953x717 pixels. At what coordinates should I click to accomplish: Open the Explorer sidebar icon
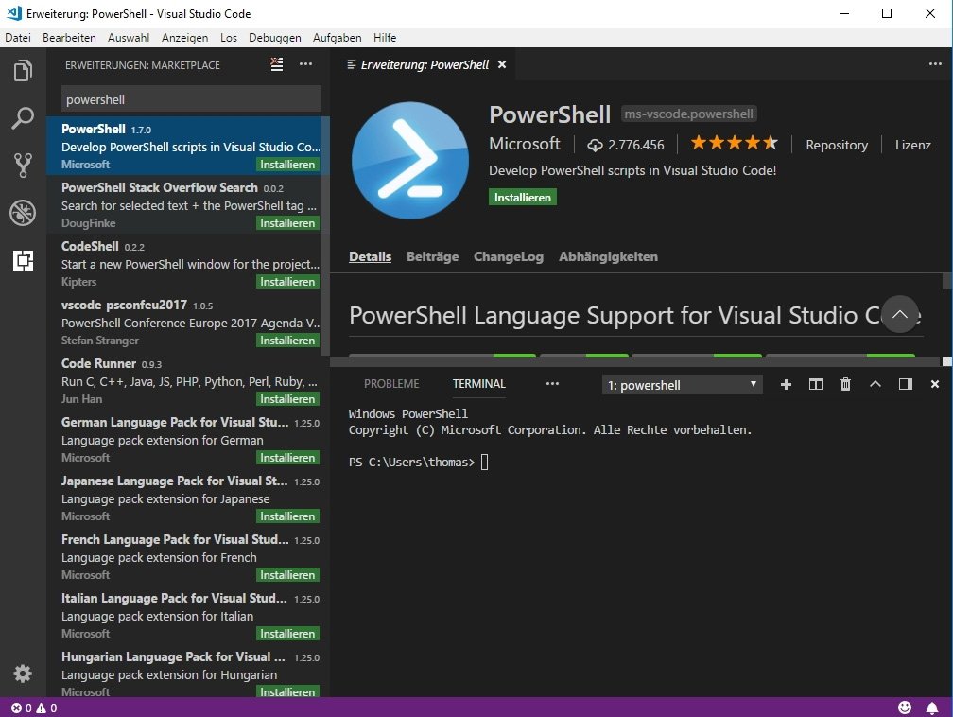(x=22, y=70)
